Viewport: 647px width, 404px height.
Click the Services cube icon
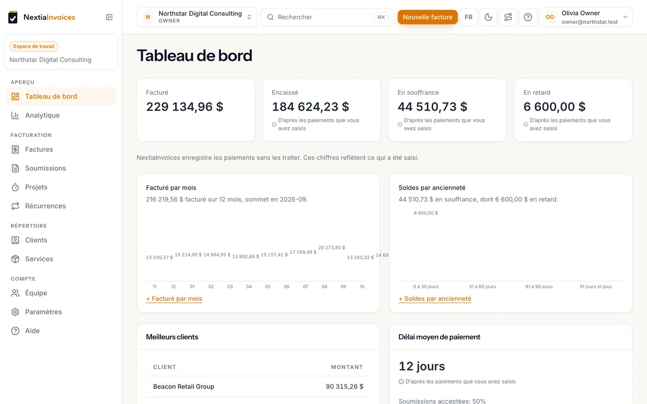pos(15,259)
